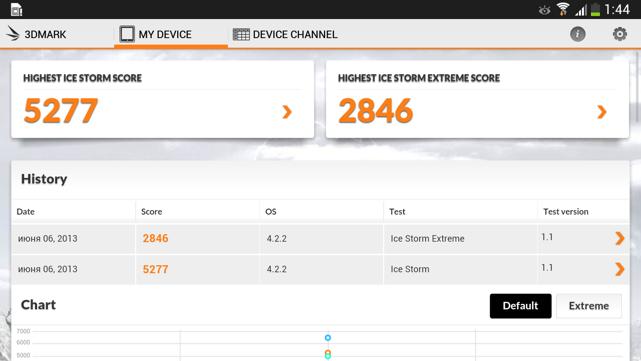Tap score 5277 in the history table
641x361 pixels.
point(155,269)
